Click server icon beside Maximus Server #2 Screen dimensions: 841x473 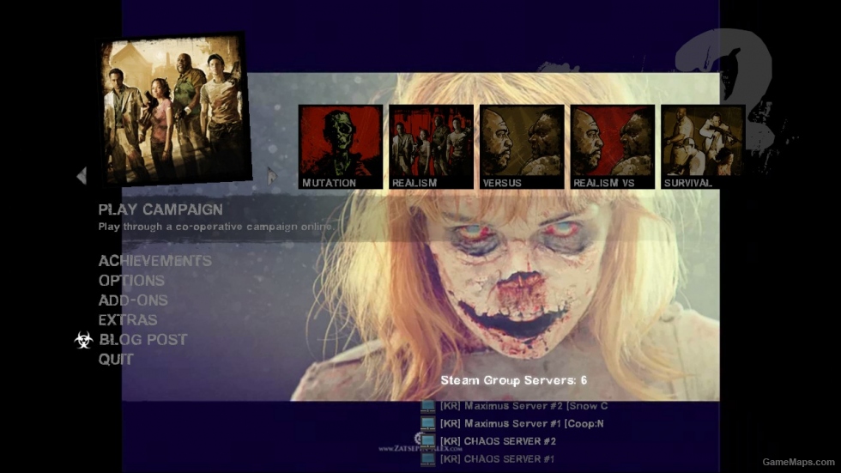(428, 407)
